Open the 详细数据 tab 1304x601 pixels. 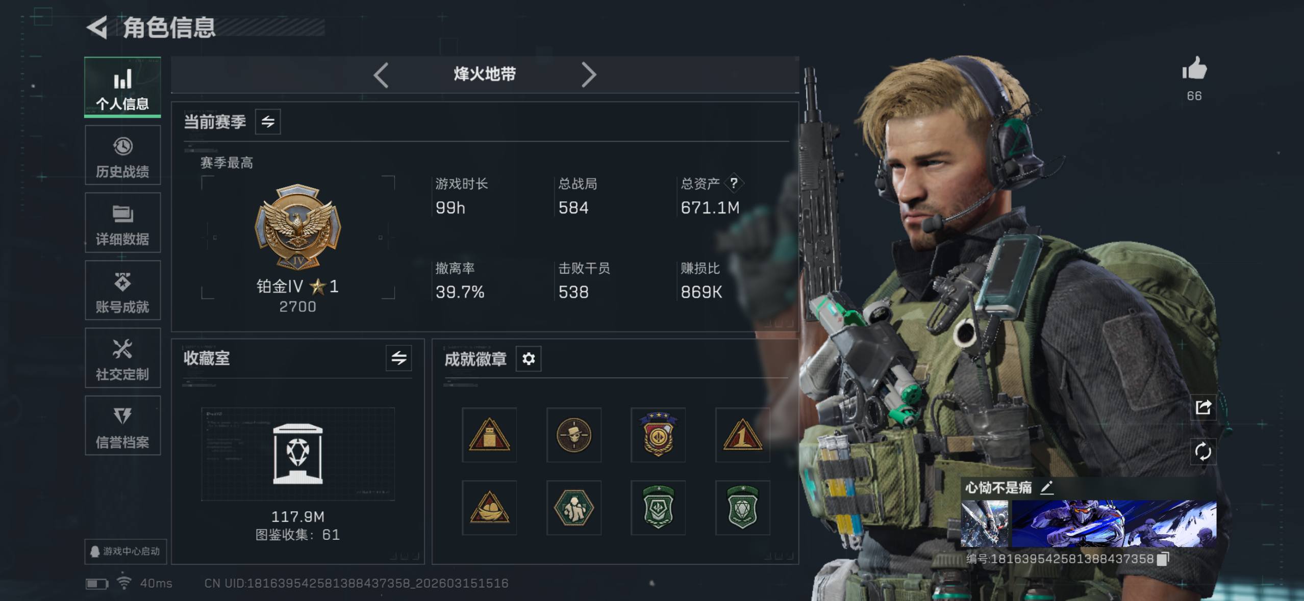click(122, 223)
